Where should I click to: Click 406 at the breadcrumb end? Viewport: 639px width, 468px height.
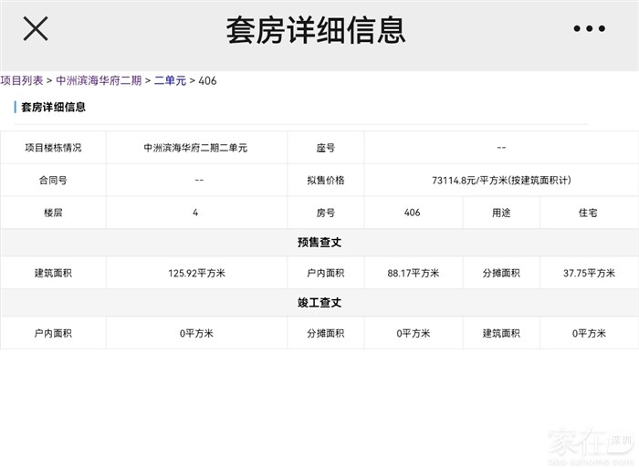(x=207, y=80)
